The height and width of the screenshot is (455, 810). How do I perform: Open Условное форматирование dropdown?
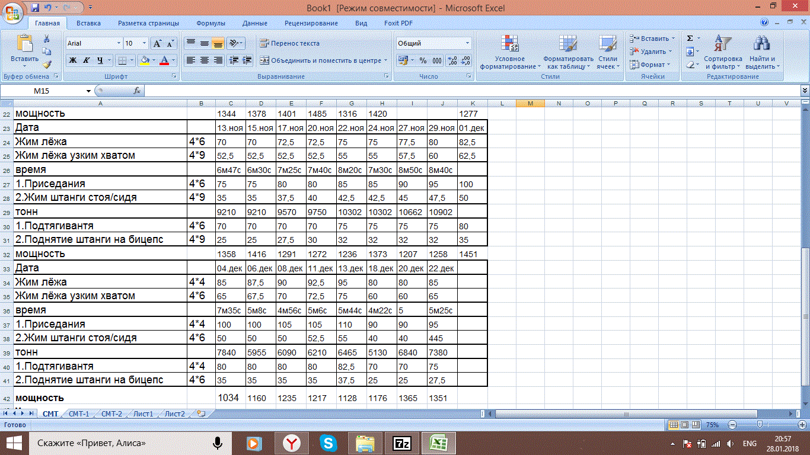coord(510,52)
